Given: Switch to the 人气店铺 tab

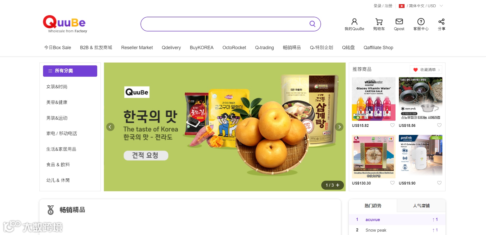Looking at the screenshot, I should pos(421,206).
